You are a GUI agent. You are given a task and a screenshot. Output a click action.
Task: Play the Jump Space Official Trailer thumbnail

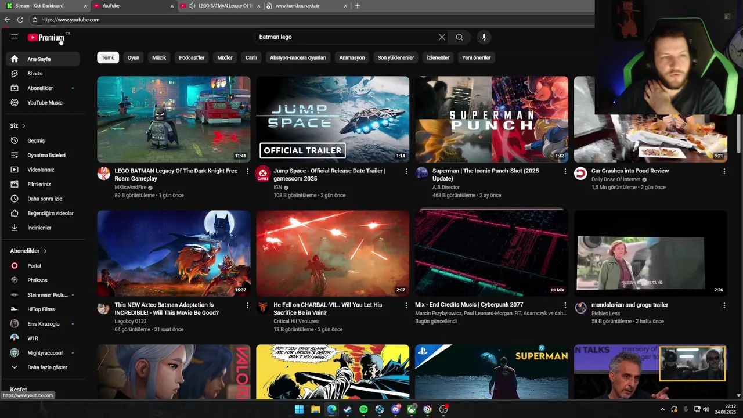tap(333, 119)
